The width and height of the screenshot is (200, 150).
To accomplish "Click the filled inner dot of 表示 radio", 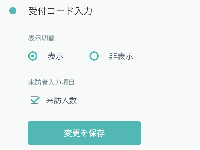I will point(33,56).
